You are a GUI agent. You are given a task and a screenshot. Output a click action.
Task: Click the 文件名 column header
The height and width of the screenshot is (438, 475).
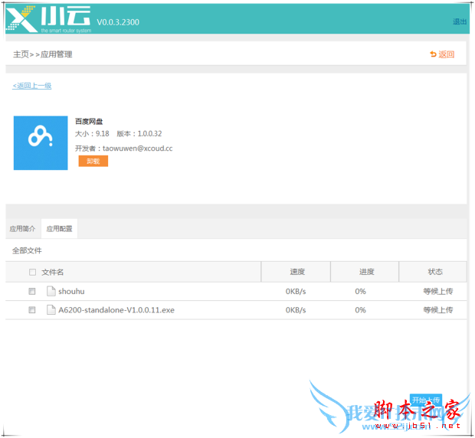(52, 272)
